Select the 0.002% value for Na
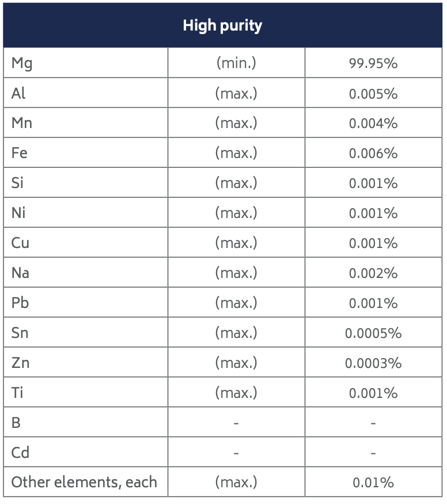 (x=373, y=273)
